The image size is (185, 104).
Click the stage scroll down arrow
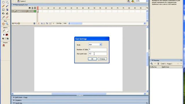(x=147, y=91)
